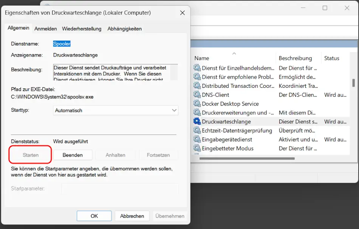The height and width of the screenshot is (229, 359).
Task: Click the Eingabegerätedienst gear icon
Action: (197, 139)
